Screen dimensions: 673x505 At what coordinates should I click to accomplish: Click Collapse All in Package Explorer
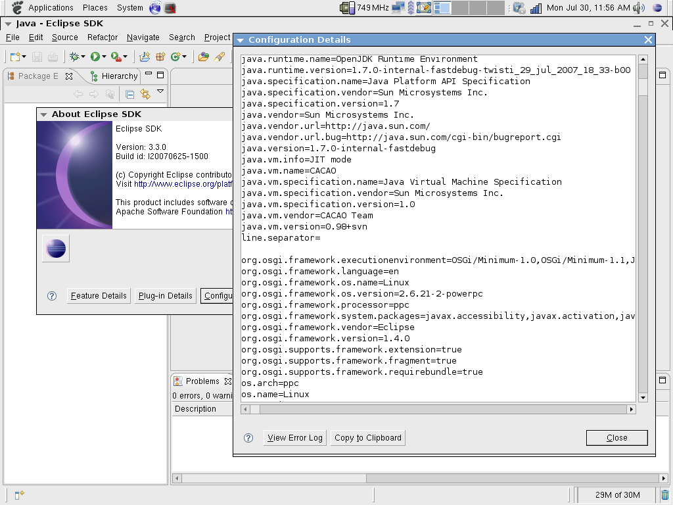[129, 94]
